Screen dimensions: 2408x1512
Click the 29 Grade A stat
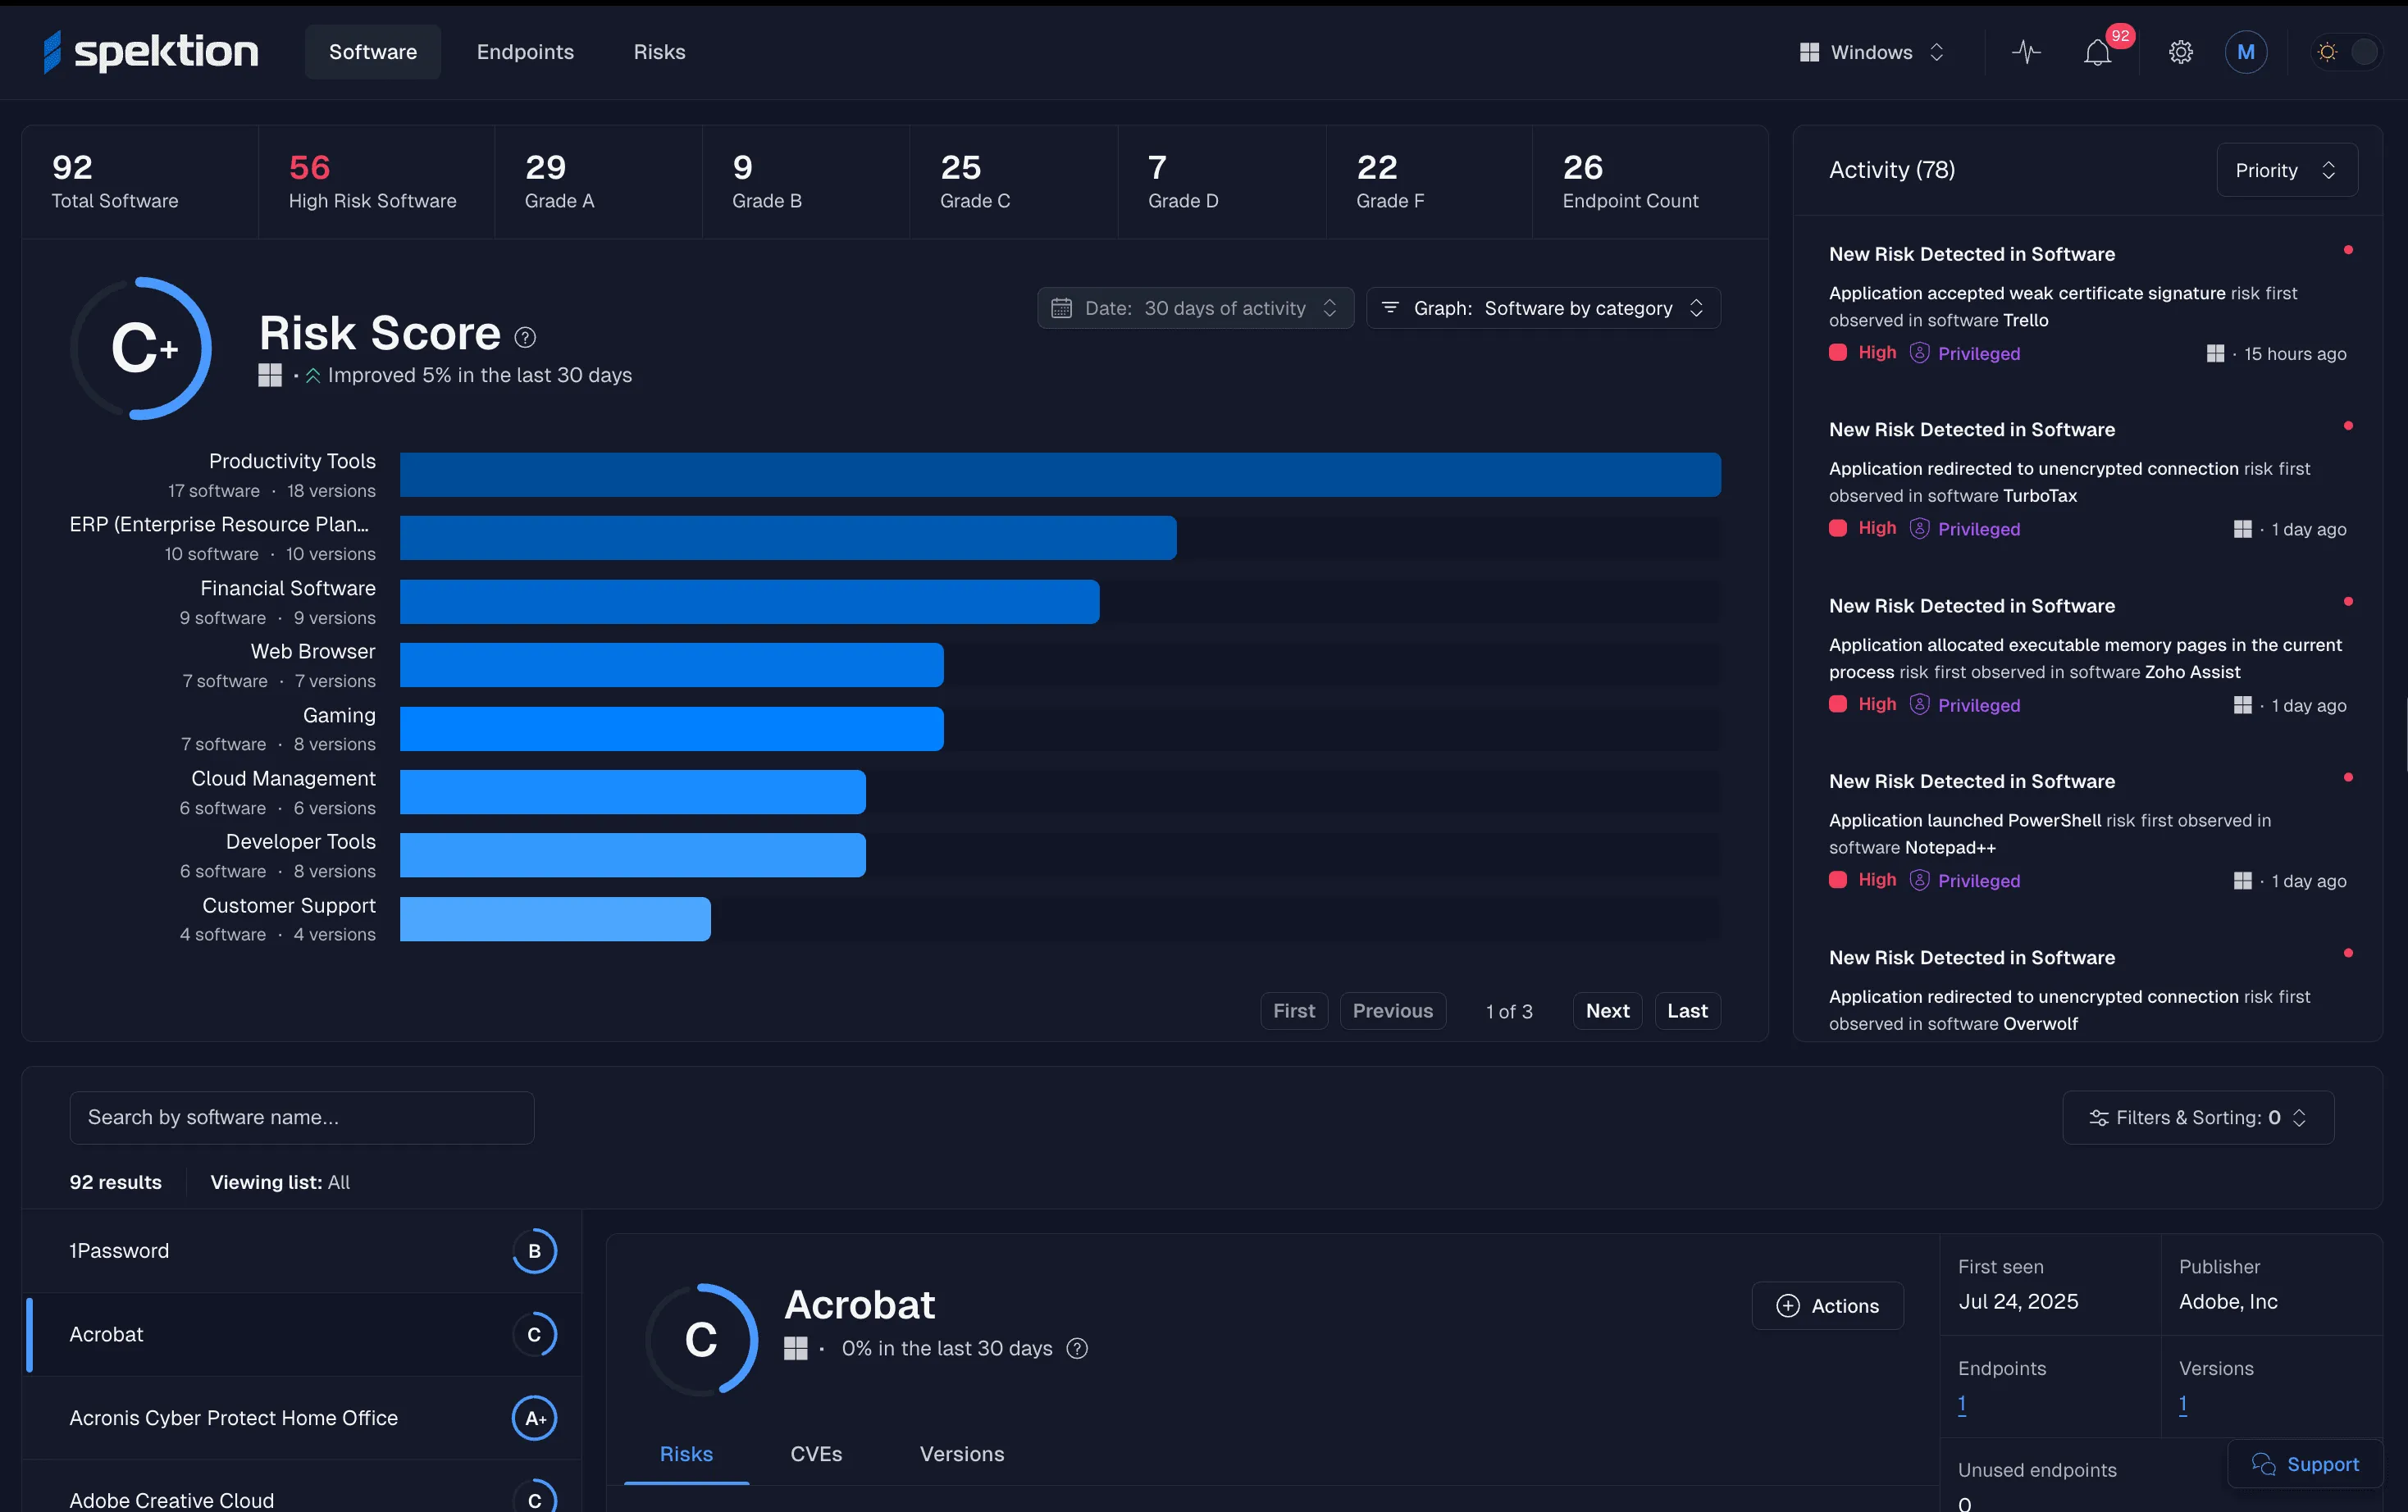point(598,182)
